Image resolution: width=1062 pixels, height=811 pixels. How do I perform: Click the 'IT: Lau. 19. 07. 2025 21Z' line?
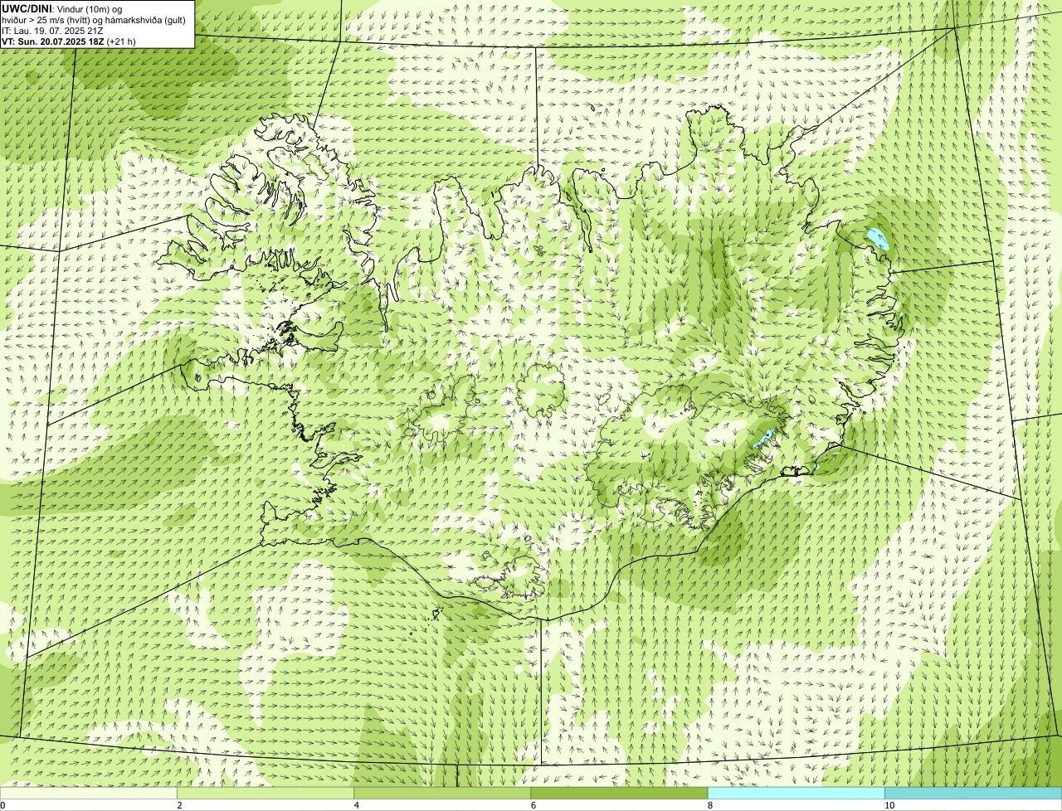[x=52, y=31]
